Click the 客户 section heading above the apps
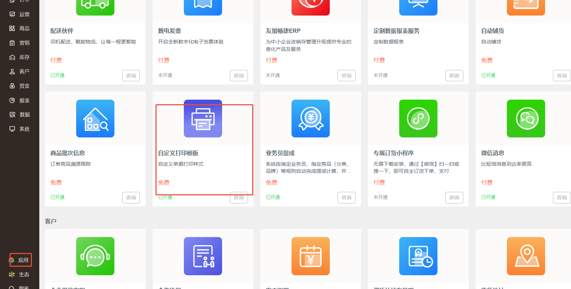This screenshot has width=571, height=289. pos(51,221)
